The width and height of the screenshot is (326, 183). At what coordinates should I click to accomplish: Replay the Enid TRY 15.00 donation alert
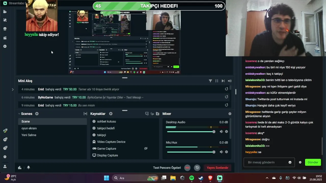(x=226, y=105)
